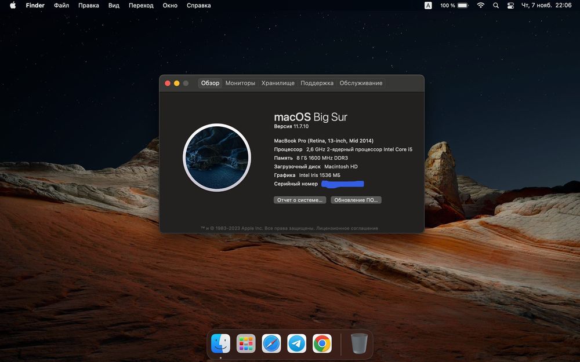This screenshot has height=362, width=580.
Task: Click the Отчет о системе button
Action: pyautogui.click(x=300, y=200)
